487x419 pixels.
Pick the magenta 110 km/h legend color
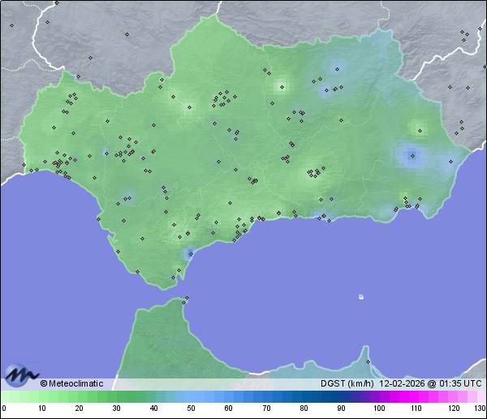tap(416, 396)
